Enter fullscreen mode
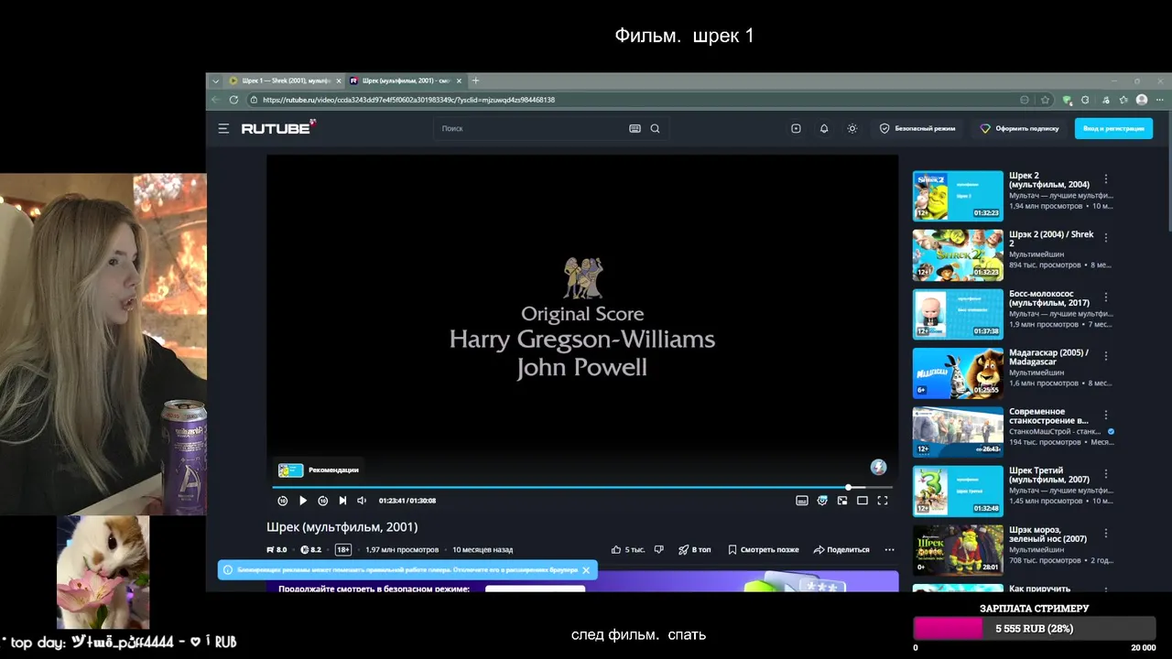The image size is (1172, 659). [x=883, y=501]
